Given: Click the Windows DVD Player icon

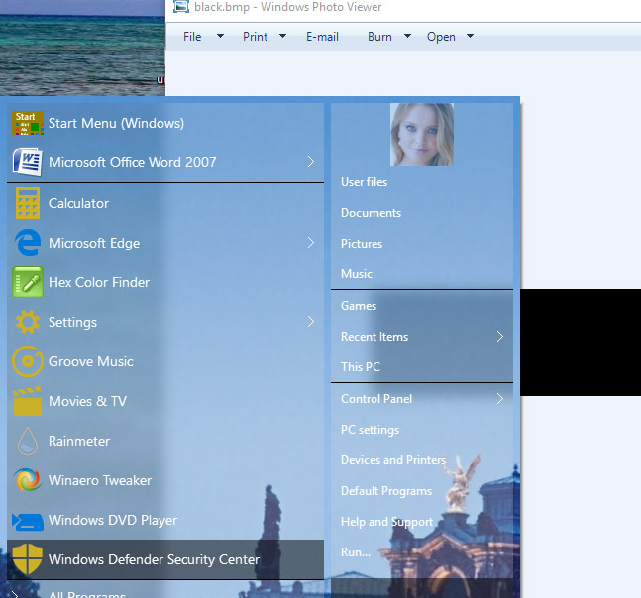Looking at the screenshot, I should (x=27, y=520).
